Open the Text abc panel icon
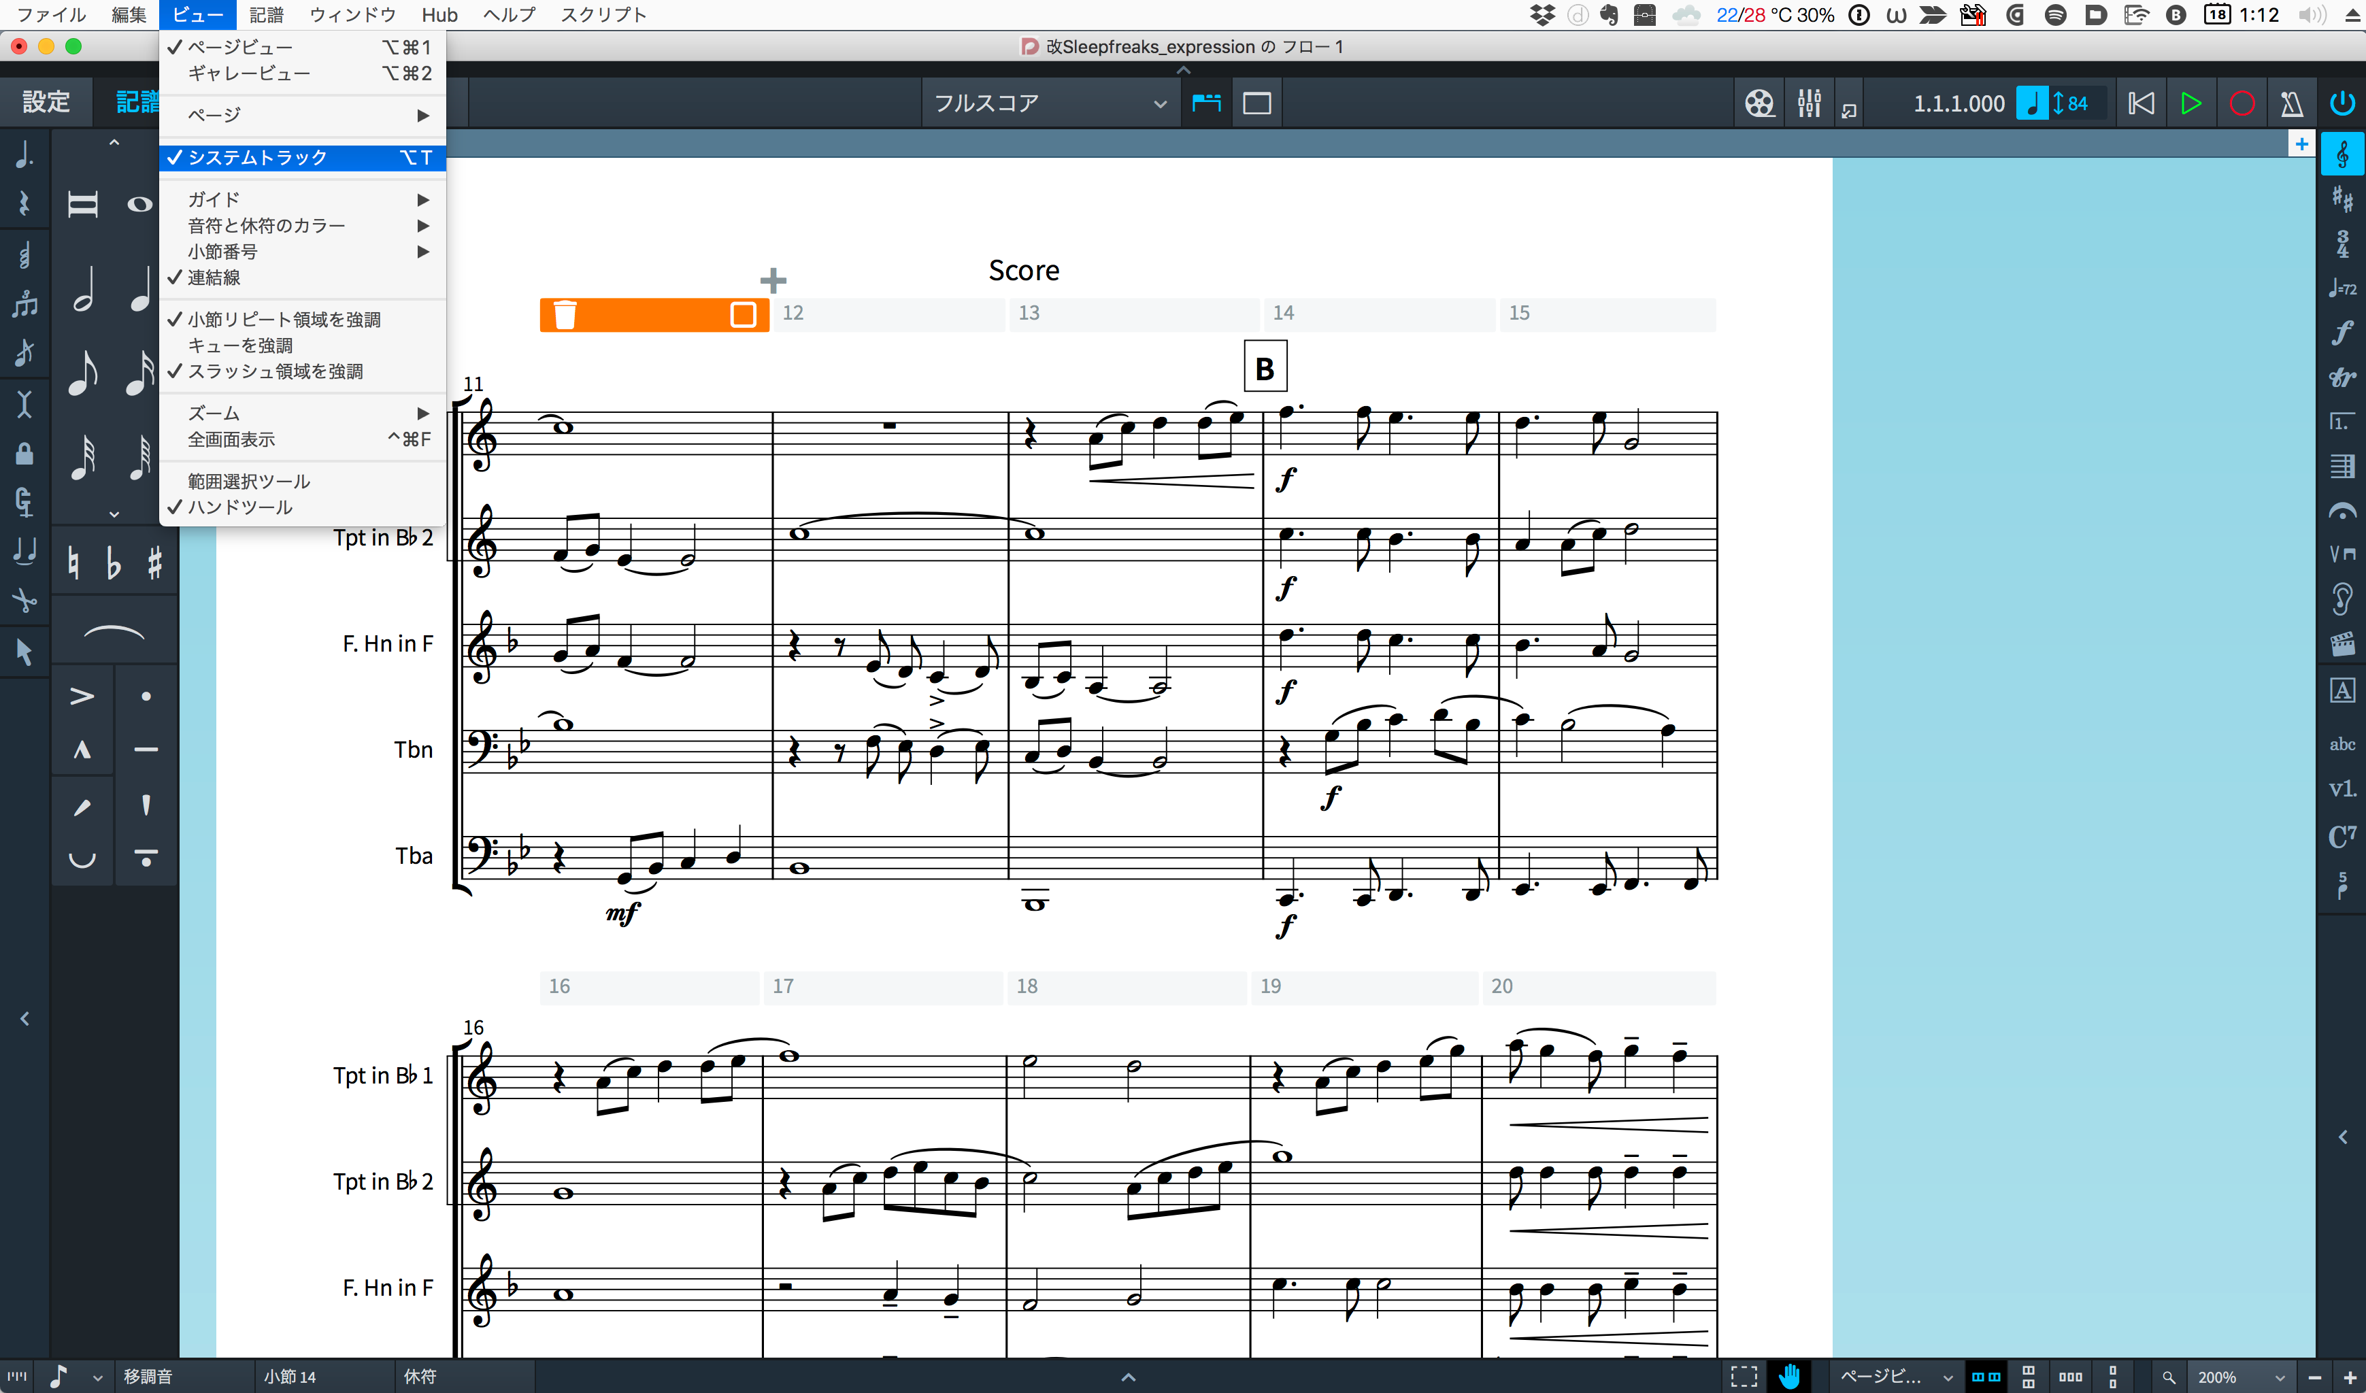2366x1393 pixels. tap(2342, 744)
